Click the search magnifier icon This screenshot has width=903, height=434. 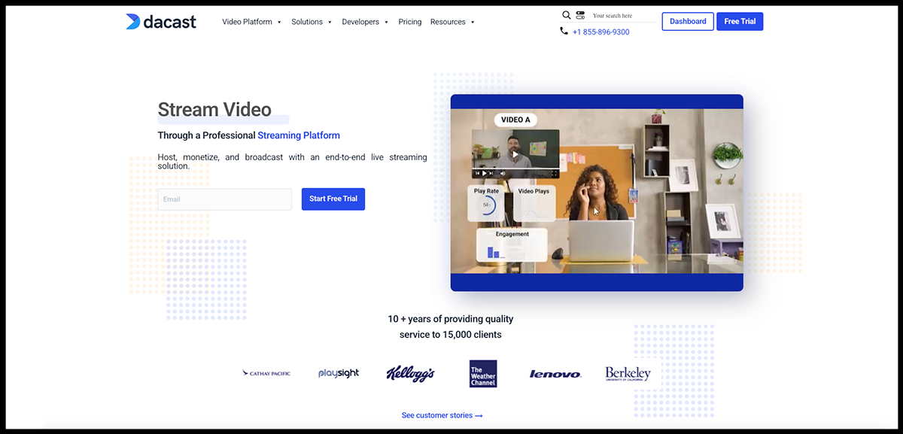[x=567, y=15]
